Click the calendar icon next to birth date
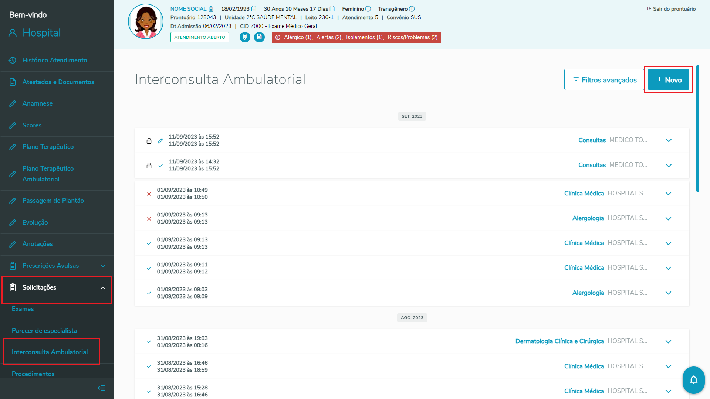The height and width of the screenshot is (399, 710). pyautogui.click(x=254, y=9)
